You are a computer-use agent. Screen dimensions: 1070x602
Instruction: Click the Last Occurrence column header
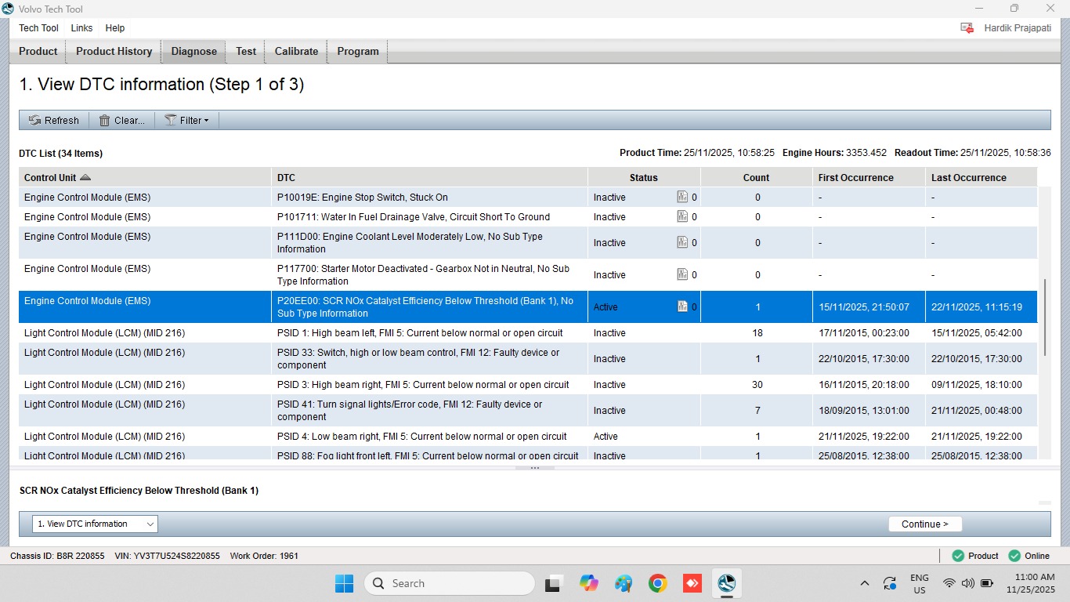pyautogui.click(x=981, y=178)
